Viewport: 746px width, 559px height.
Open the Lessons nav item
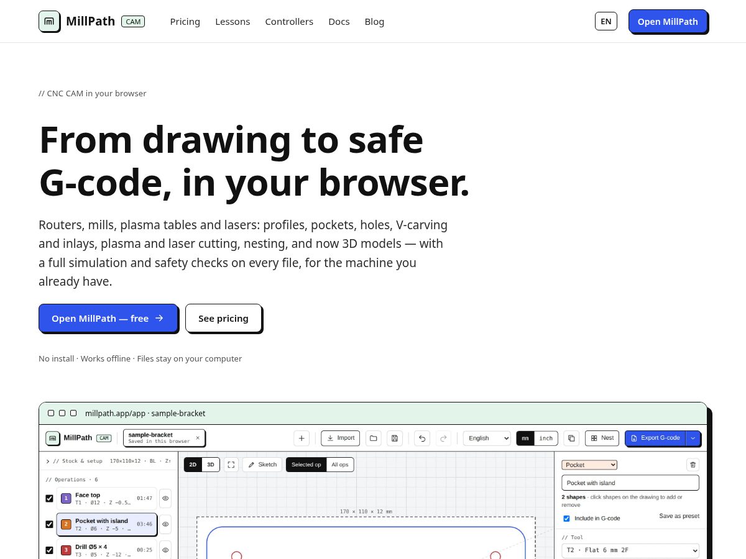coord(233,21)
